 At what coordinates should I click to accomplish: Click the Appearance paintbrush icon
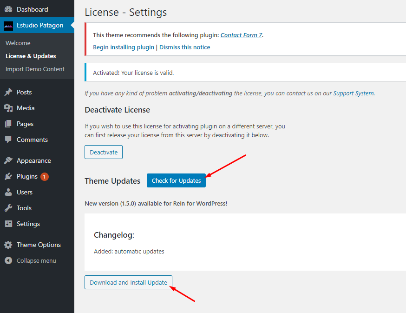8,160
